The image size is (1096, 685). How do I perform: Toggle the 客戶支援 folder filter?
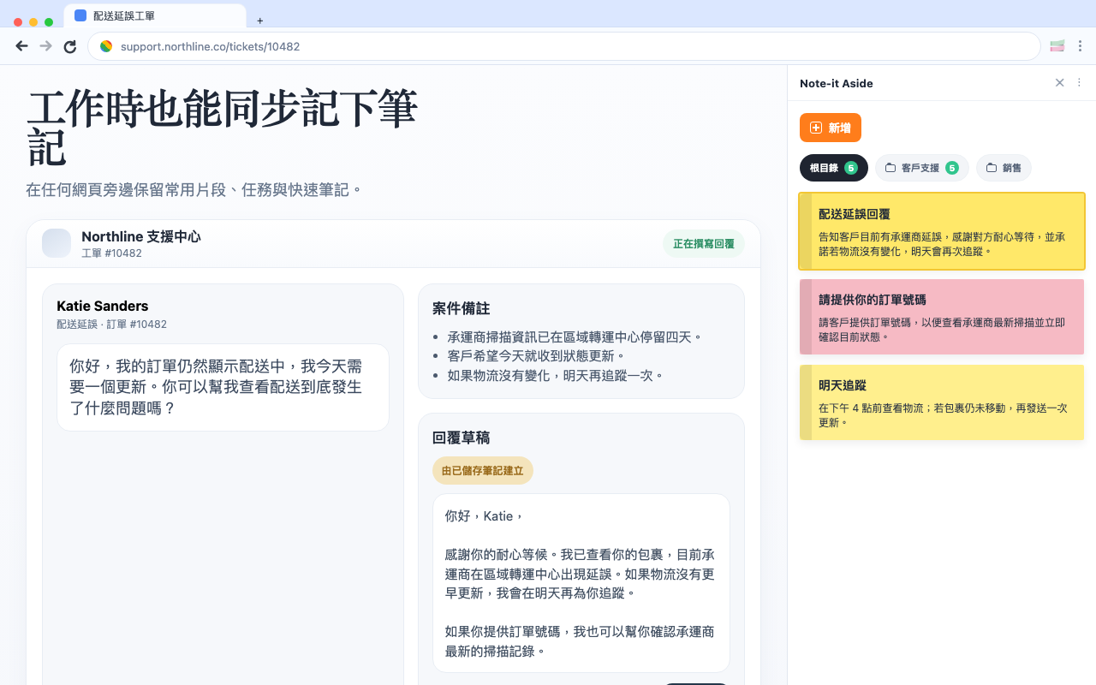(921, 167)
